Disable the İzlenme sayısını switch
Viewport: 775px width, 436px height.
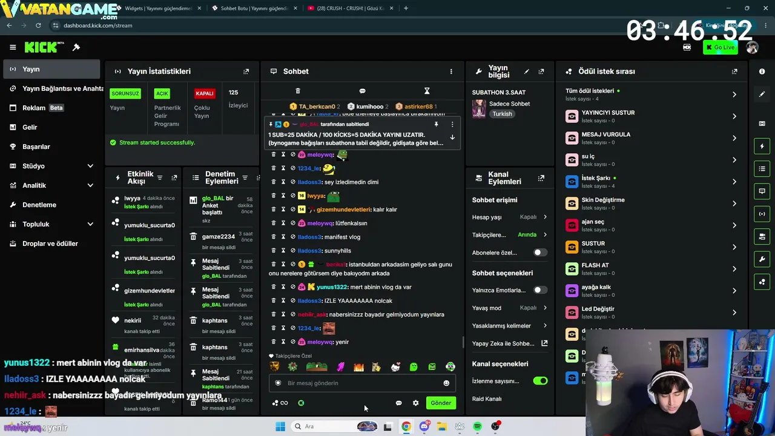[x=540, y=381]
